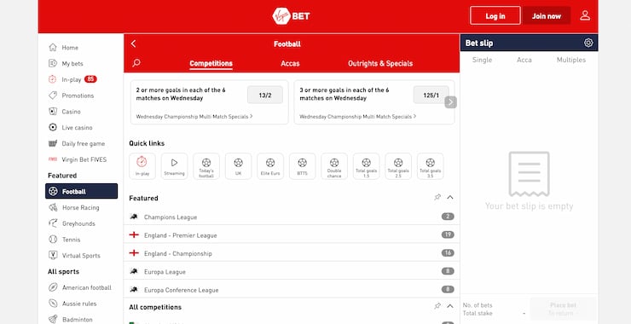Select the Multiples bet slip tab
Viewport: 631px width, 324px height.
[x=571, y=60]
